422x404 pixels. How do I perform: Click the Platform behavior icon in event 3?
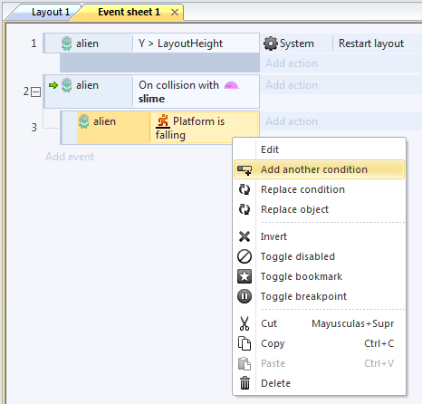tap(163, 121)
